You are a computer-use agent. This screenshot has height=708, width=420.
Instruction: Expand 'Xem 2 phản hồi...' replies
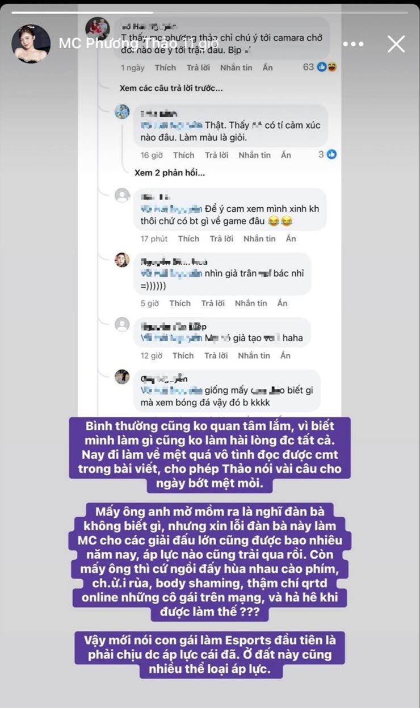[x=170, y=173]
